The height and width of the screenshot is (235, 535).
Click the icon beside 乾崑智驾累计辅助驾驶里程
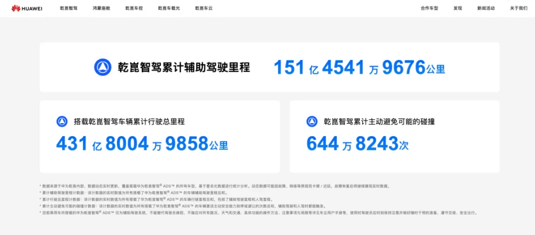coord(103,68)
